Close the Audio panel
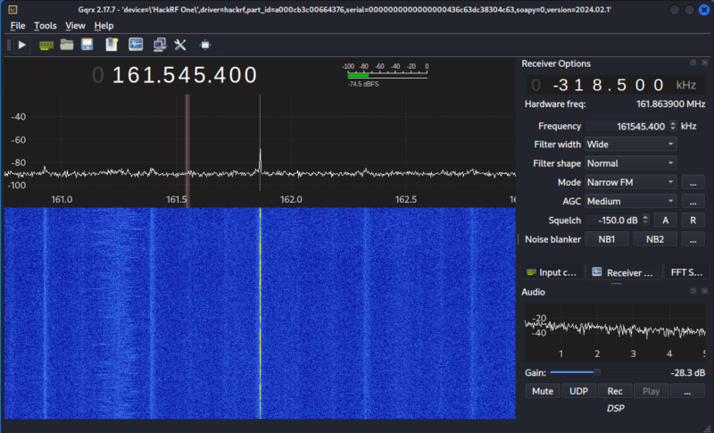 point(704,291)
